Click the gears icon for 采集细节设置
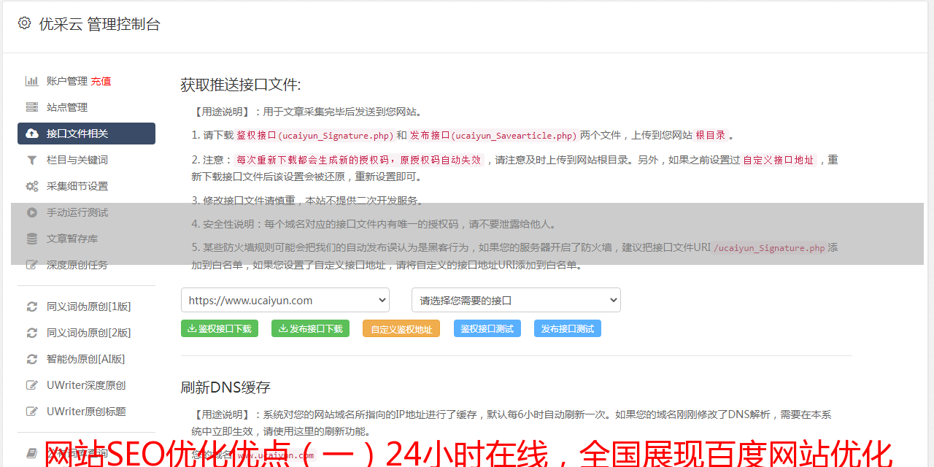This screenshot has width=934, height=467. pos(32,186)
